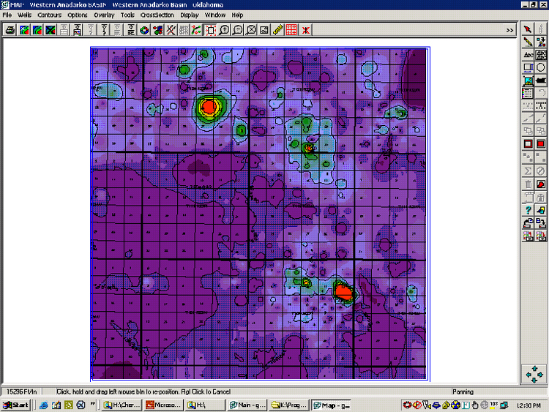
Task: Click the four-arrow pan control
Action: [534, 374]
